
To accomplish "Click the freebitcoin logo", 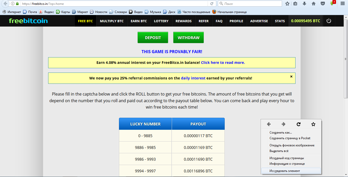I will tap(28, 21).
